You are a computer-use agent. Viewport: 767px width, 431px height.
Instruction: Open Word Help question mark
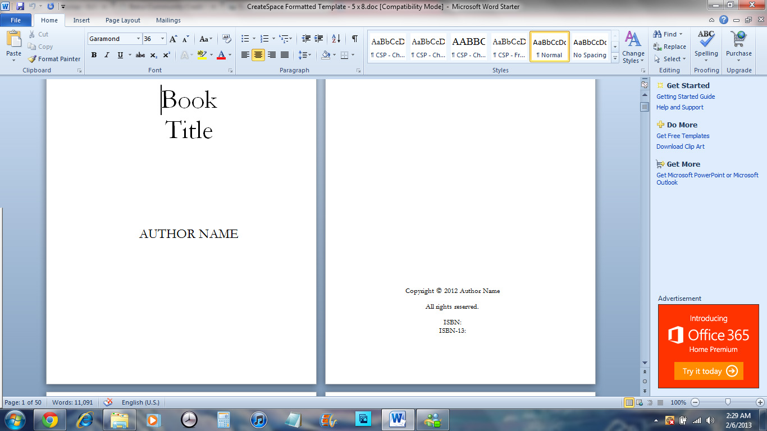pos(724,20)
